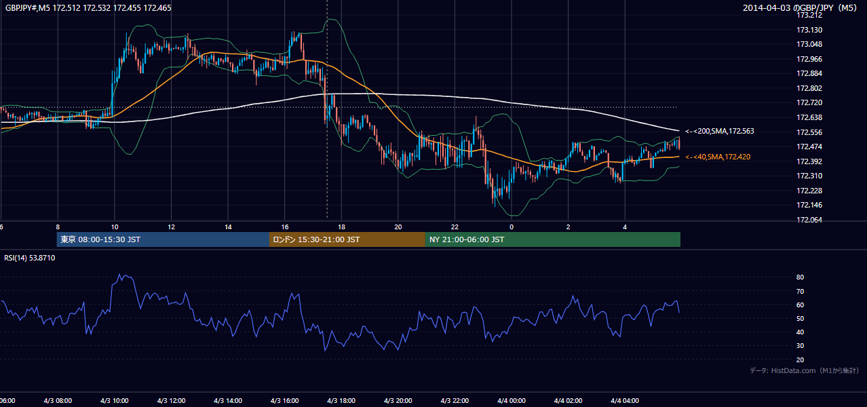This screenshot has height=407, width=867.
Task: Click hour tick 2 below price chart
Action: click(569, 227)
